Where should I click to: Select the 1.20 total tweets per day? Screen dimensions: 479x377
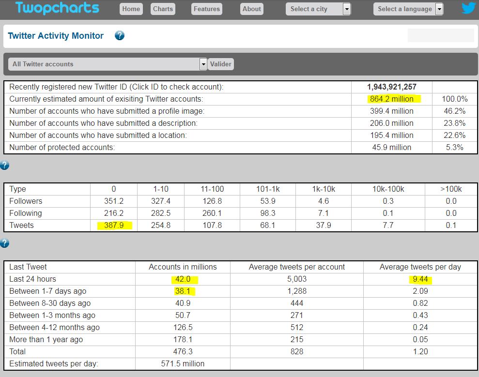420,352
